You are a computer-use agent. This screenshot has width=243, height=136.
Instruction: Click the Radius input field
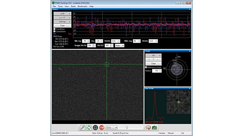point(156,71)
